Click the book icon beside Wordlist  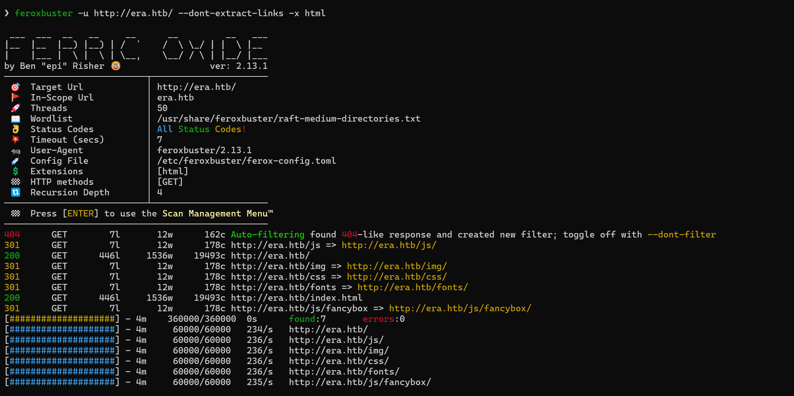(x=15, y=119)
